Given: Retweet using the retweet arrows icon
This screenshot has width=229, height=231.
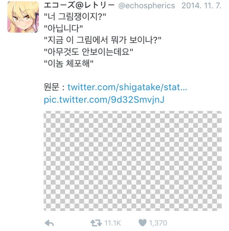Looking at the screenshot, I should tap(96, 223).
